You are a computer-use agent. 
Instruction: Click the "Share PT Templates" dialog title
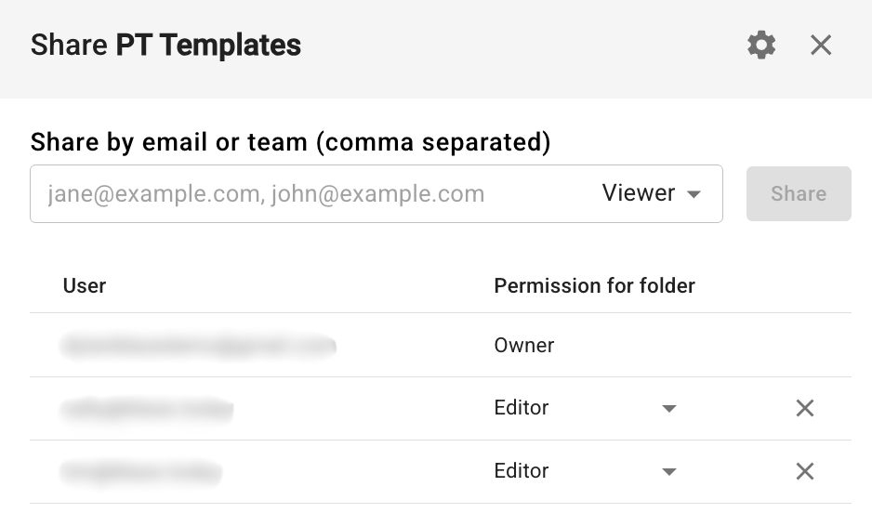click(x=165, y=45)
